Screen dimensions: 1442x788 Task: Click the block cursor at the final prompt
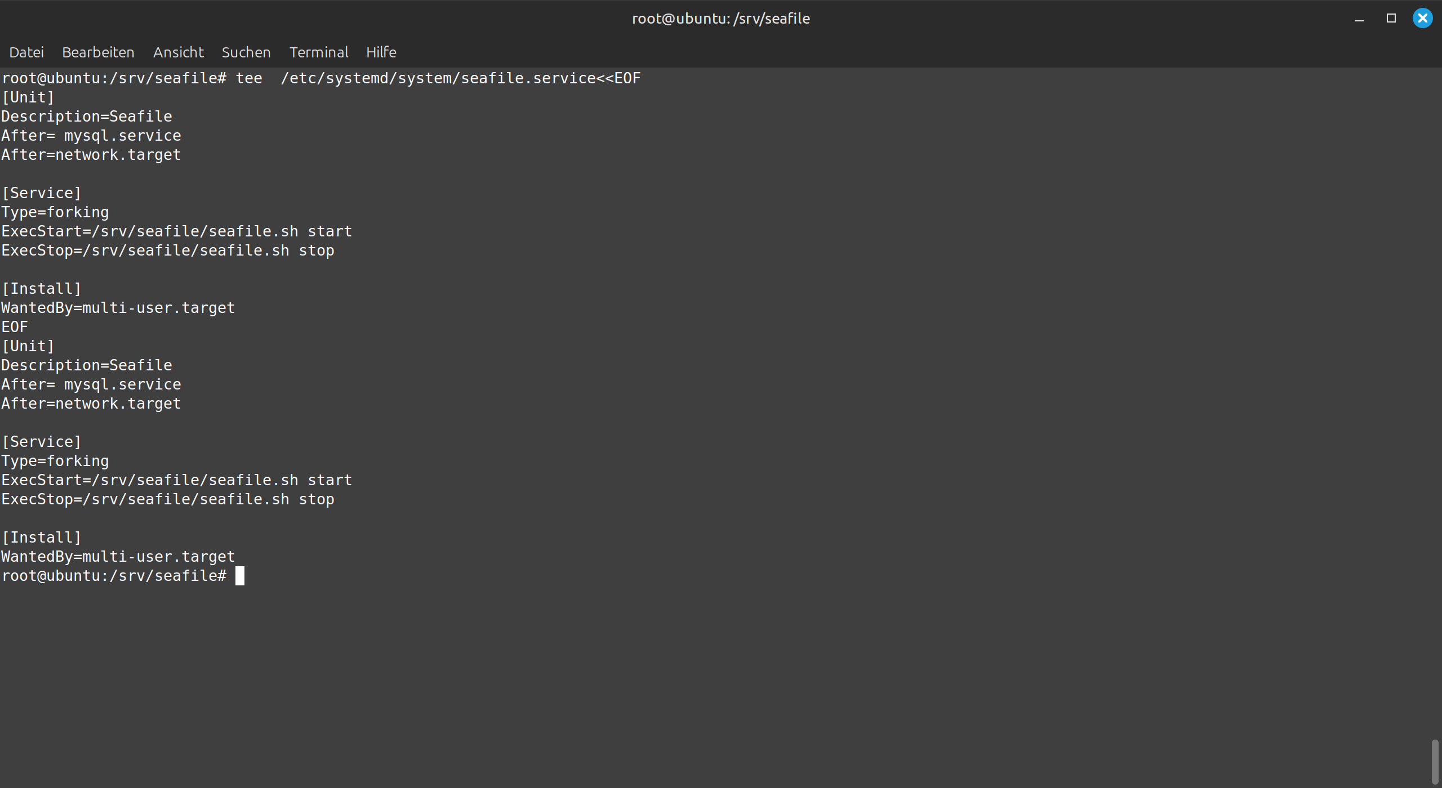[240, 576]
